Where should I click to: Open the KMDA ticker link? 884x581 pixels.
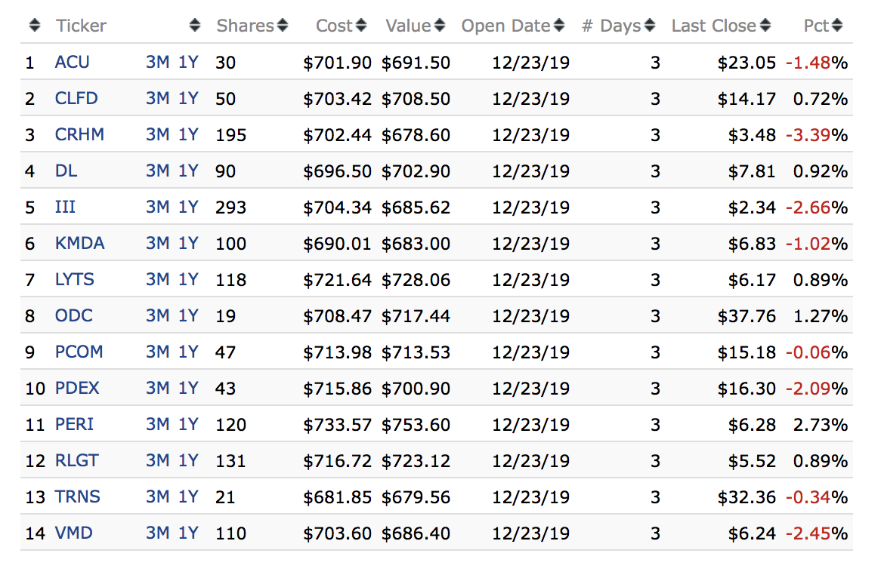[x=79, y=244]
